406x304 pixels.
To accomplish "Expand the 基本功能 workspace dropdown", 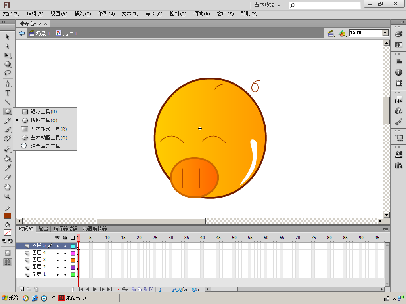I will (267, 5).
